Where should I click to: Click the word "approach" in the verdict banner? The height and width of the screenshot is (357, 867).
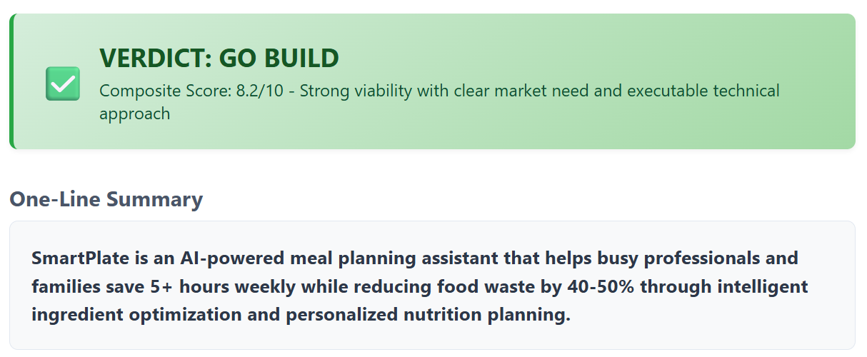(134, 114)
